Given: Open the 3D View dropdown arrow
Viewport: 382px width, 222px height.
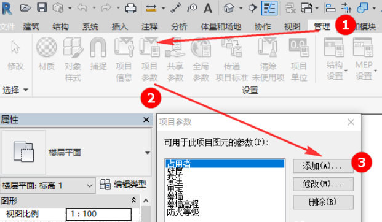Looking at the screenshot, I should coord(241,8).
